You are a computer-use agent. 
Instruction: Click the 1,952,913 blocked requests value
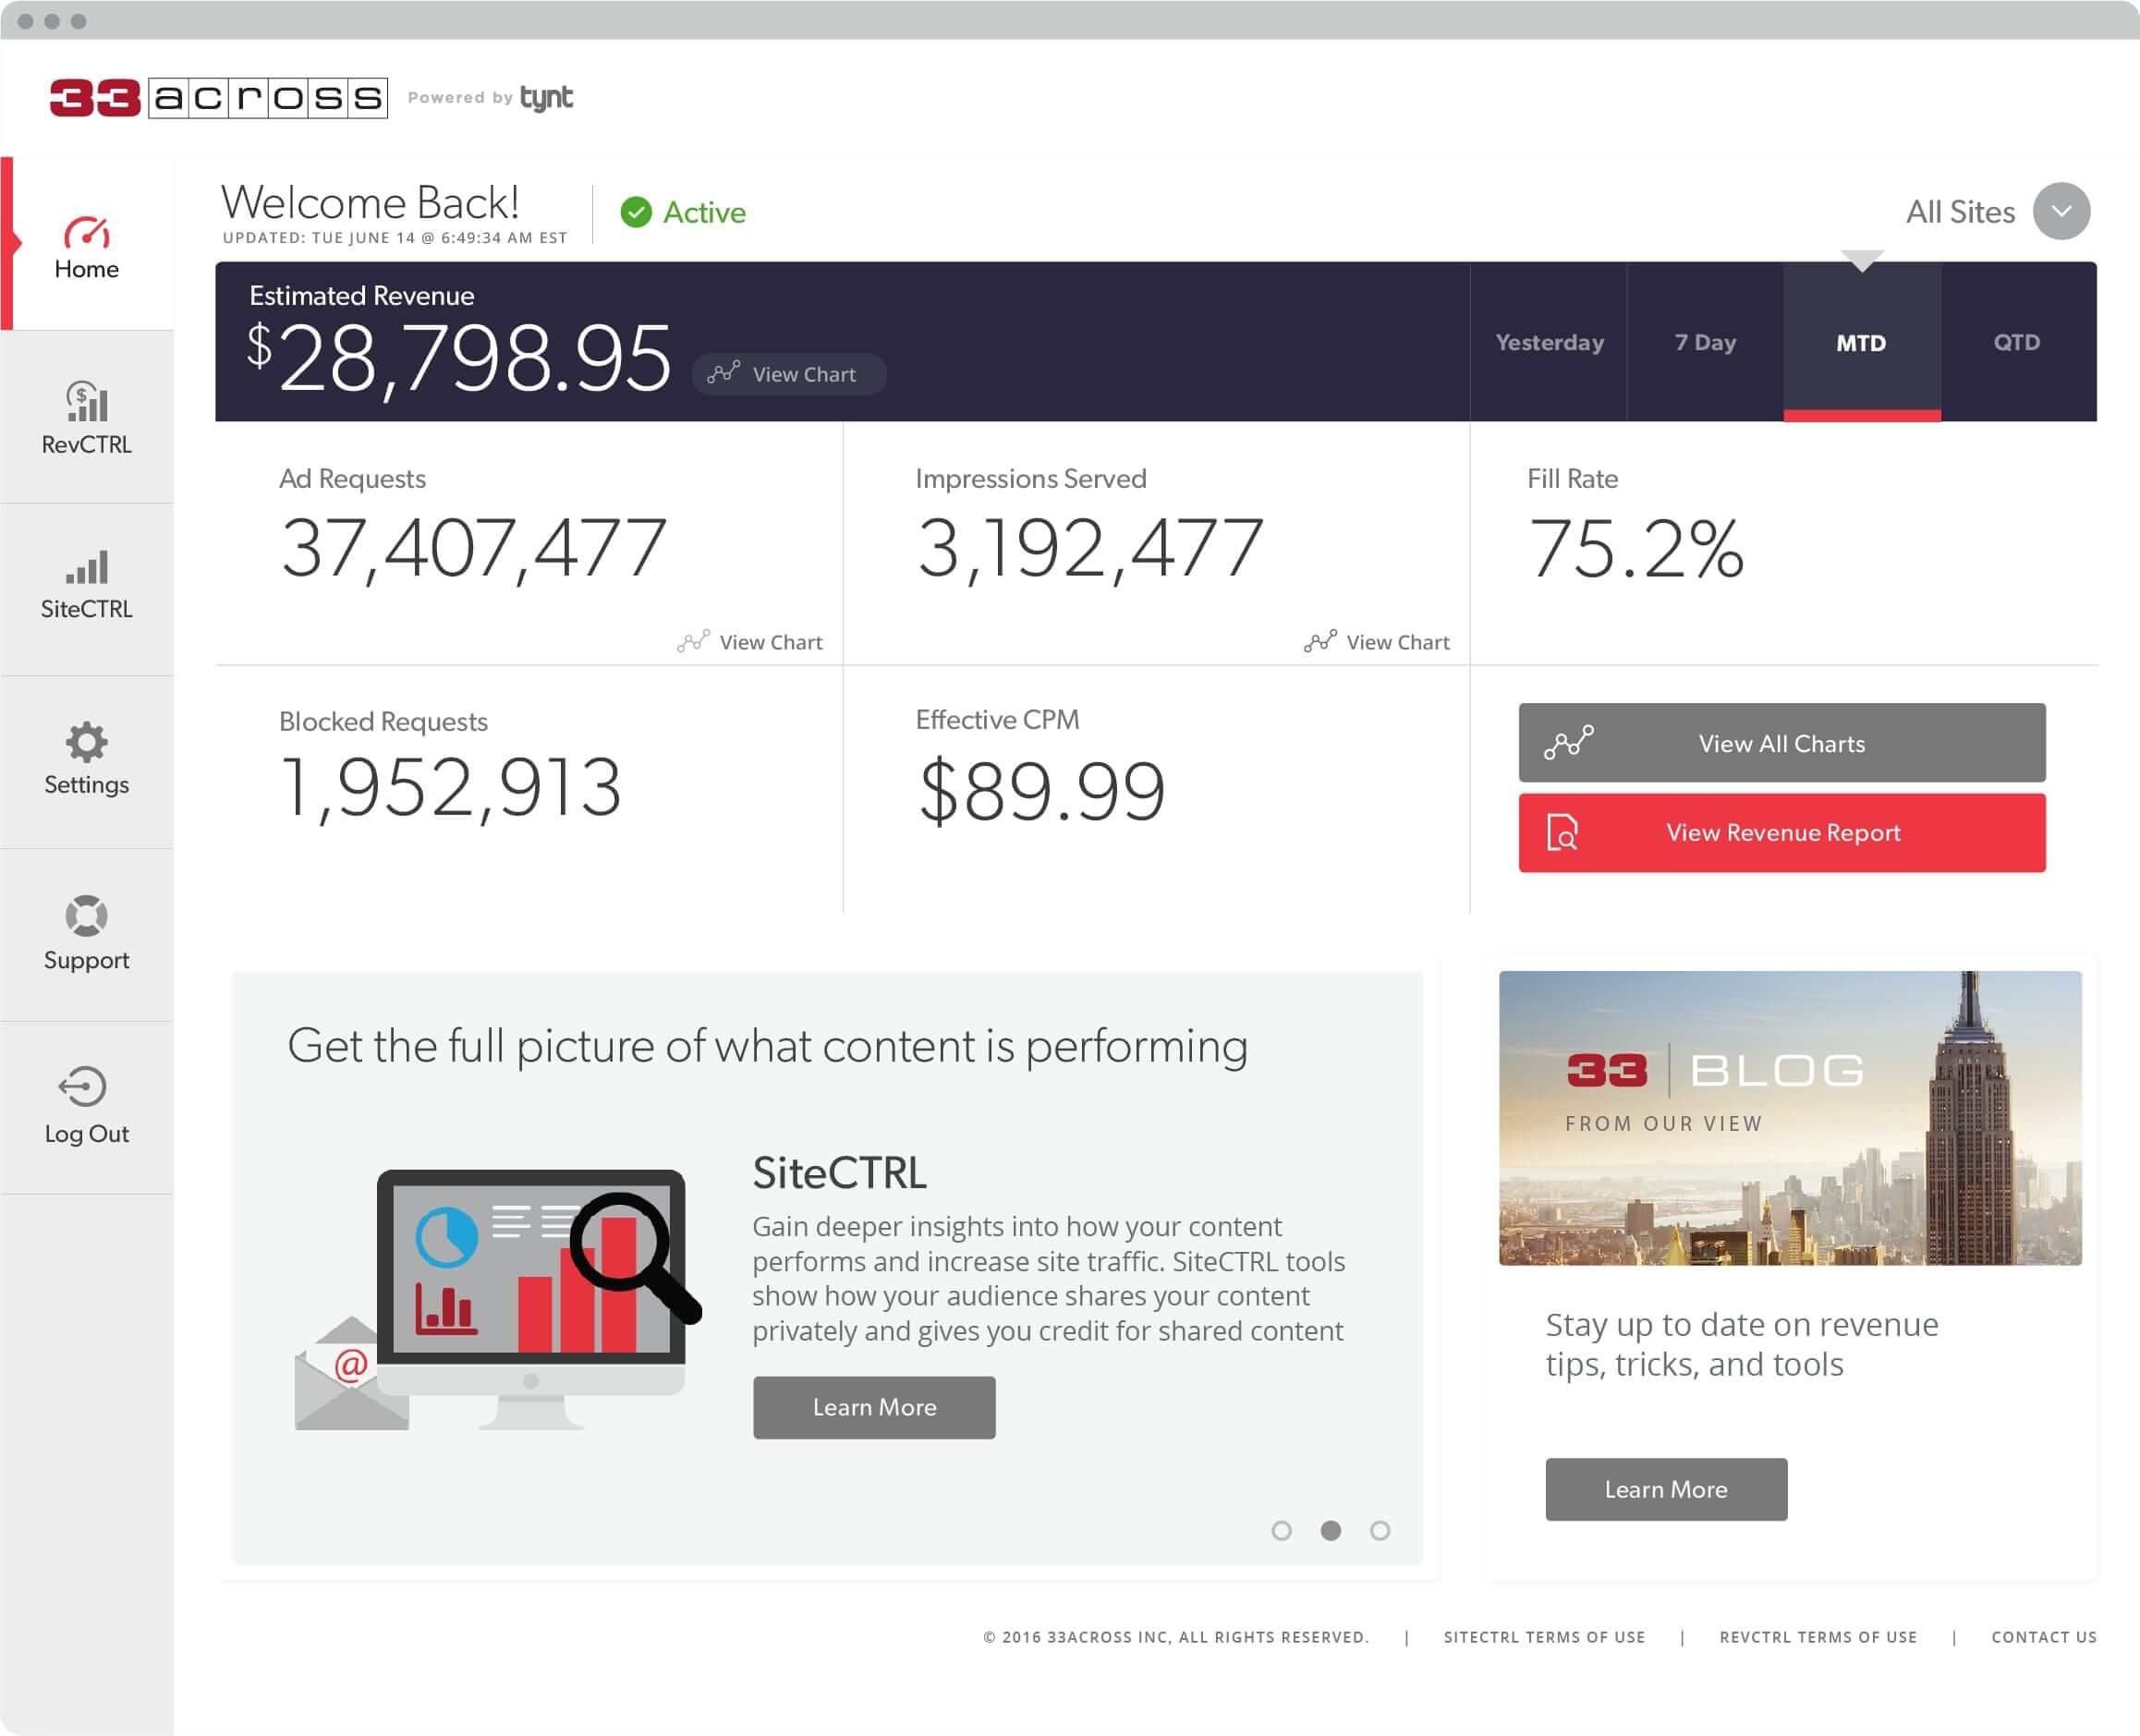pos(451,788)
